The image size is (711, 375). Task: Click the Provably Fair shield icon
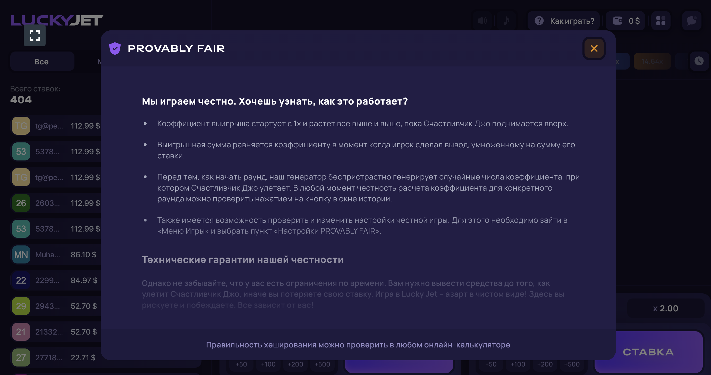click(115, 48)
